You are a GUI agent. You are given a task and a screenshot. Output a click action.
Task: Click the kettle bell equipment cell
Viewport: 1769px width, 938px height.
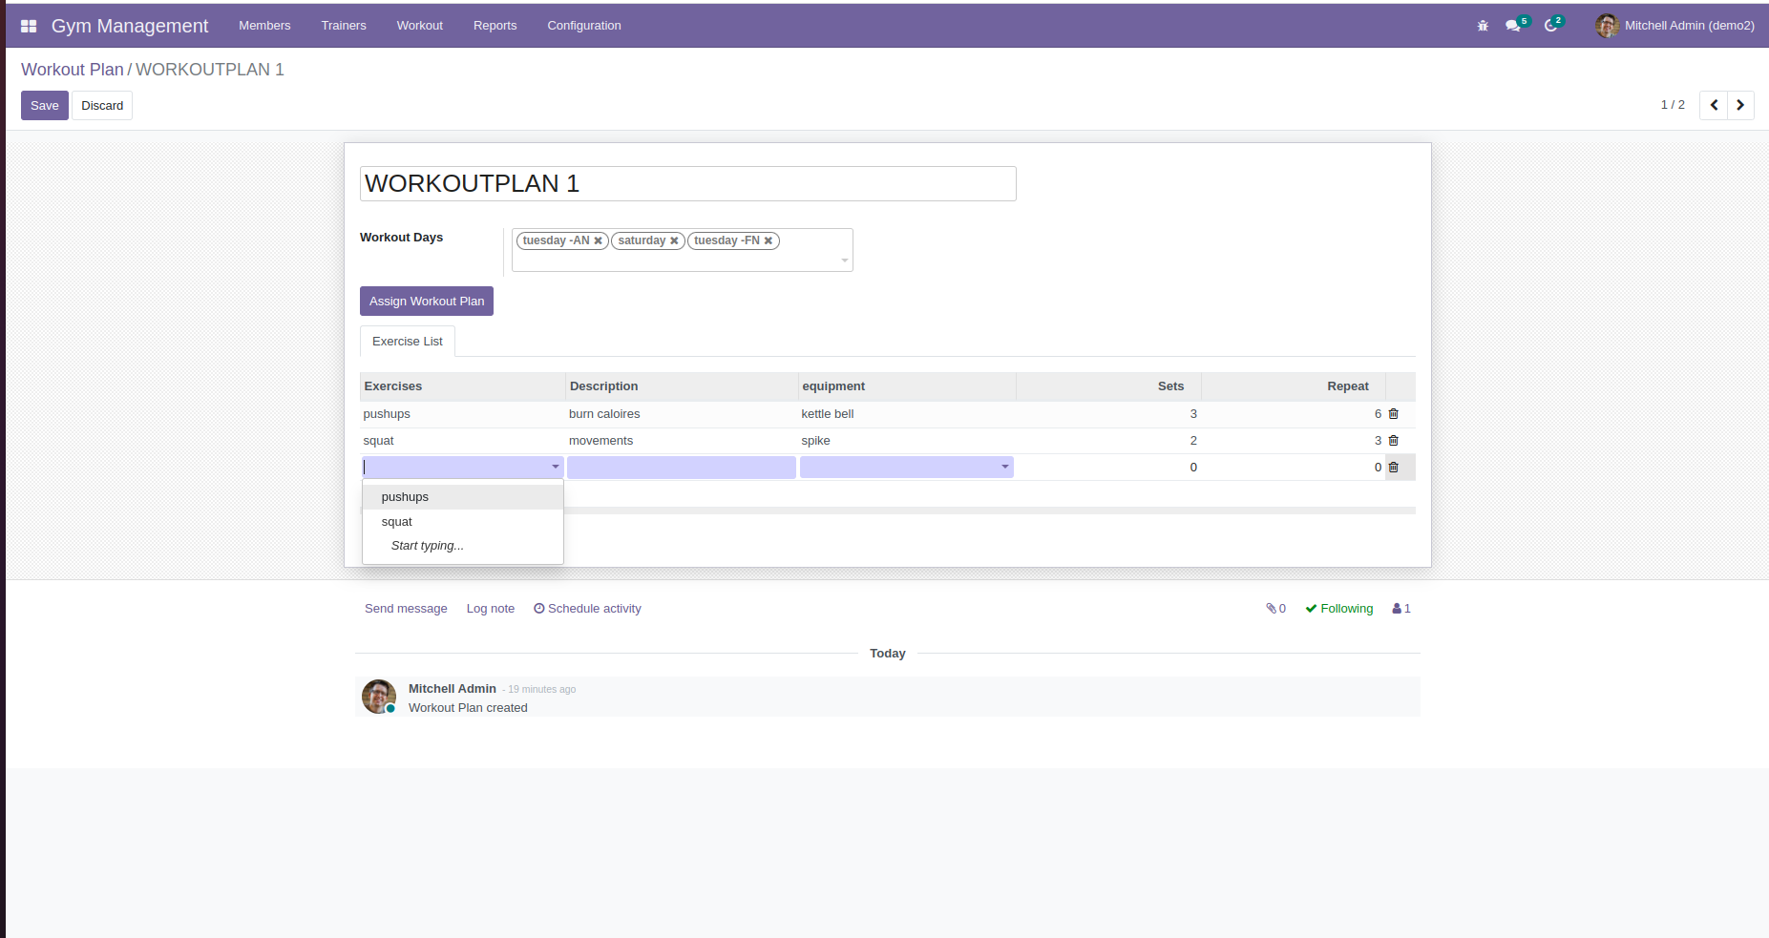pyautogui.click(x=907, y=414)
